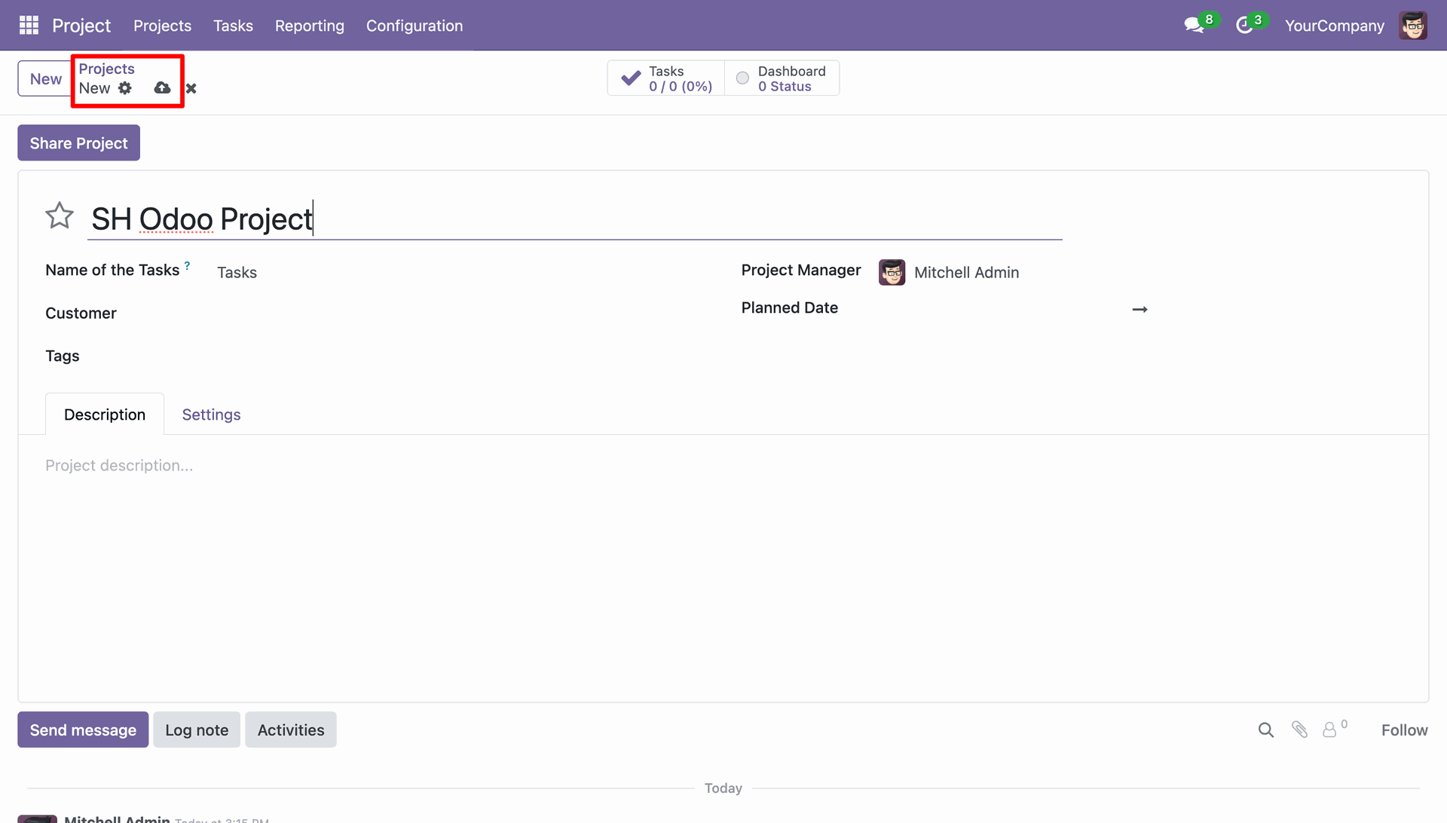
Task: Click the Share Project button
Action: click(78, 143)
